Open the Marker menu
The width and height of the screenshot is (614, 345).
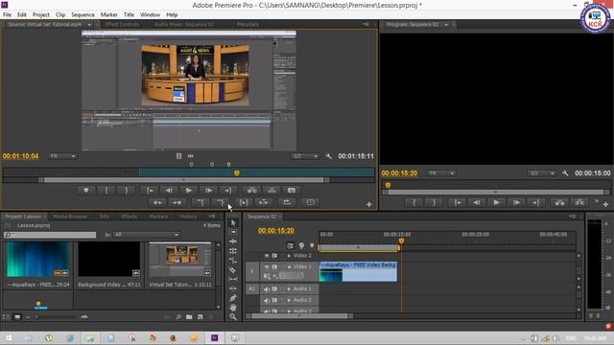[108, 14]
